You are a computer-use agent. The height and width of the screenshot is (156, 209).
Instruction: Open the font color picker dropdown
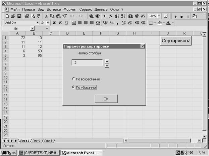pyautogui.click(x=173, y=23)
